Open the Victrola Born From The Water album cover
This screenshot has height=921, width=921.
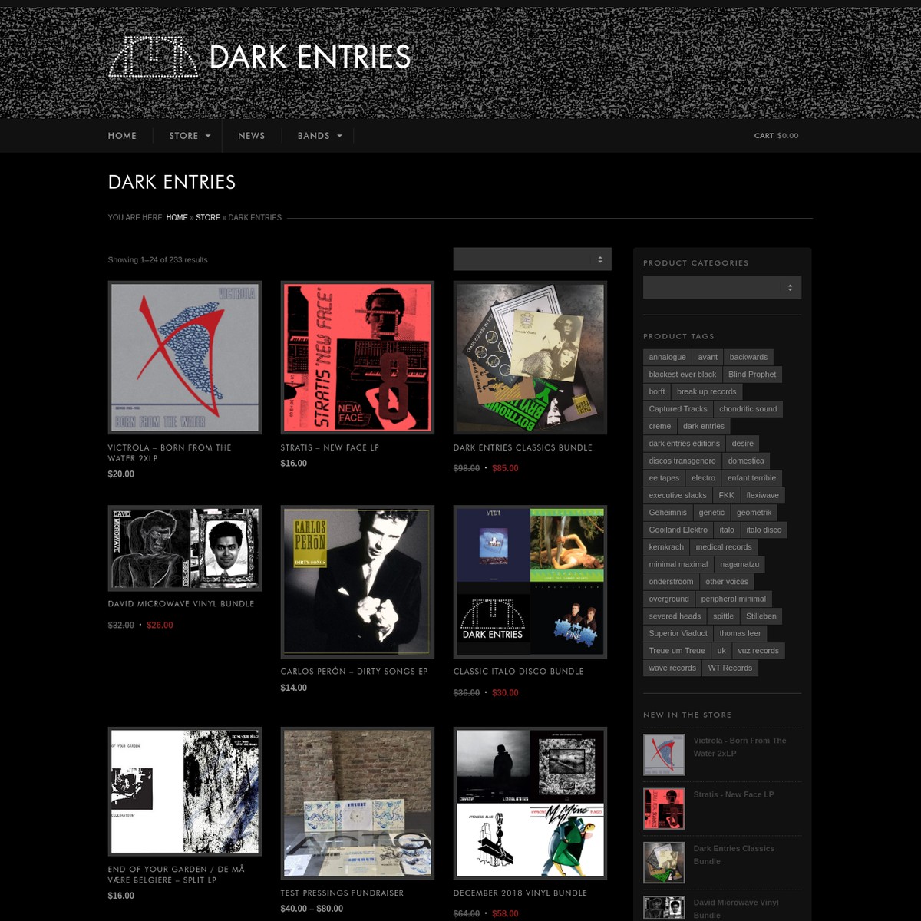(185, 358)
